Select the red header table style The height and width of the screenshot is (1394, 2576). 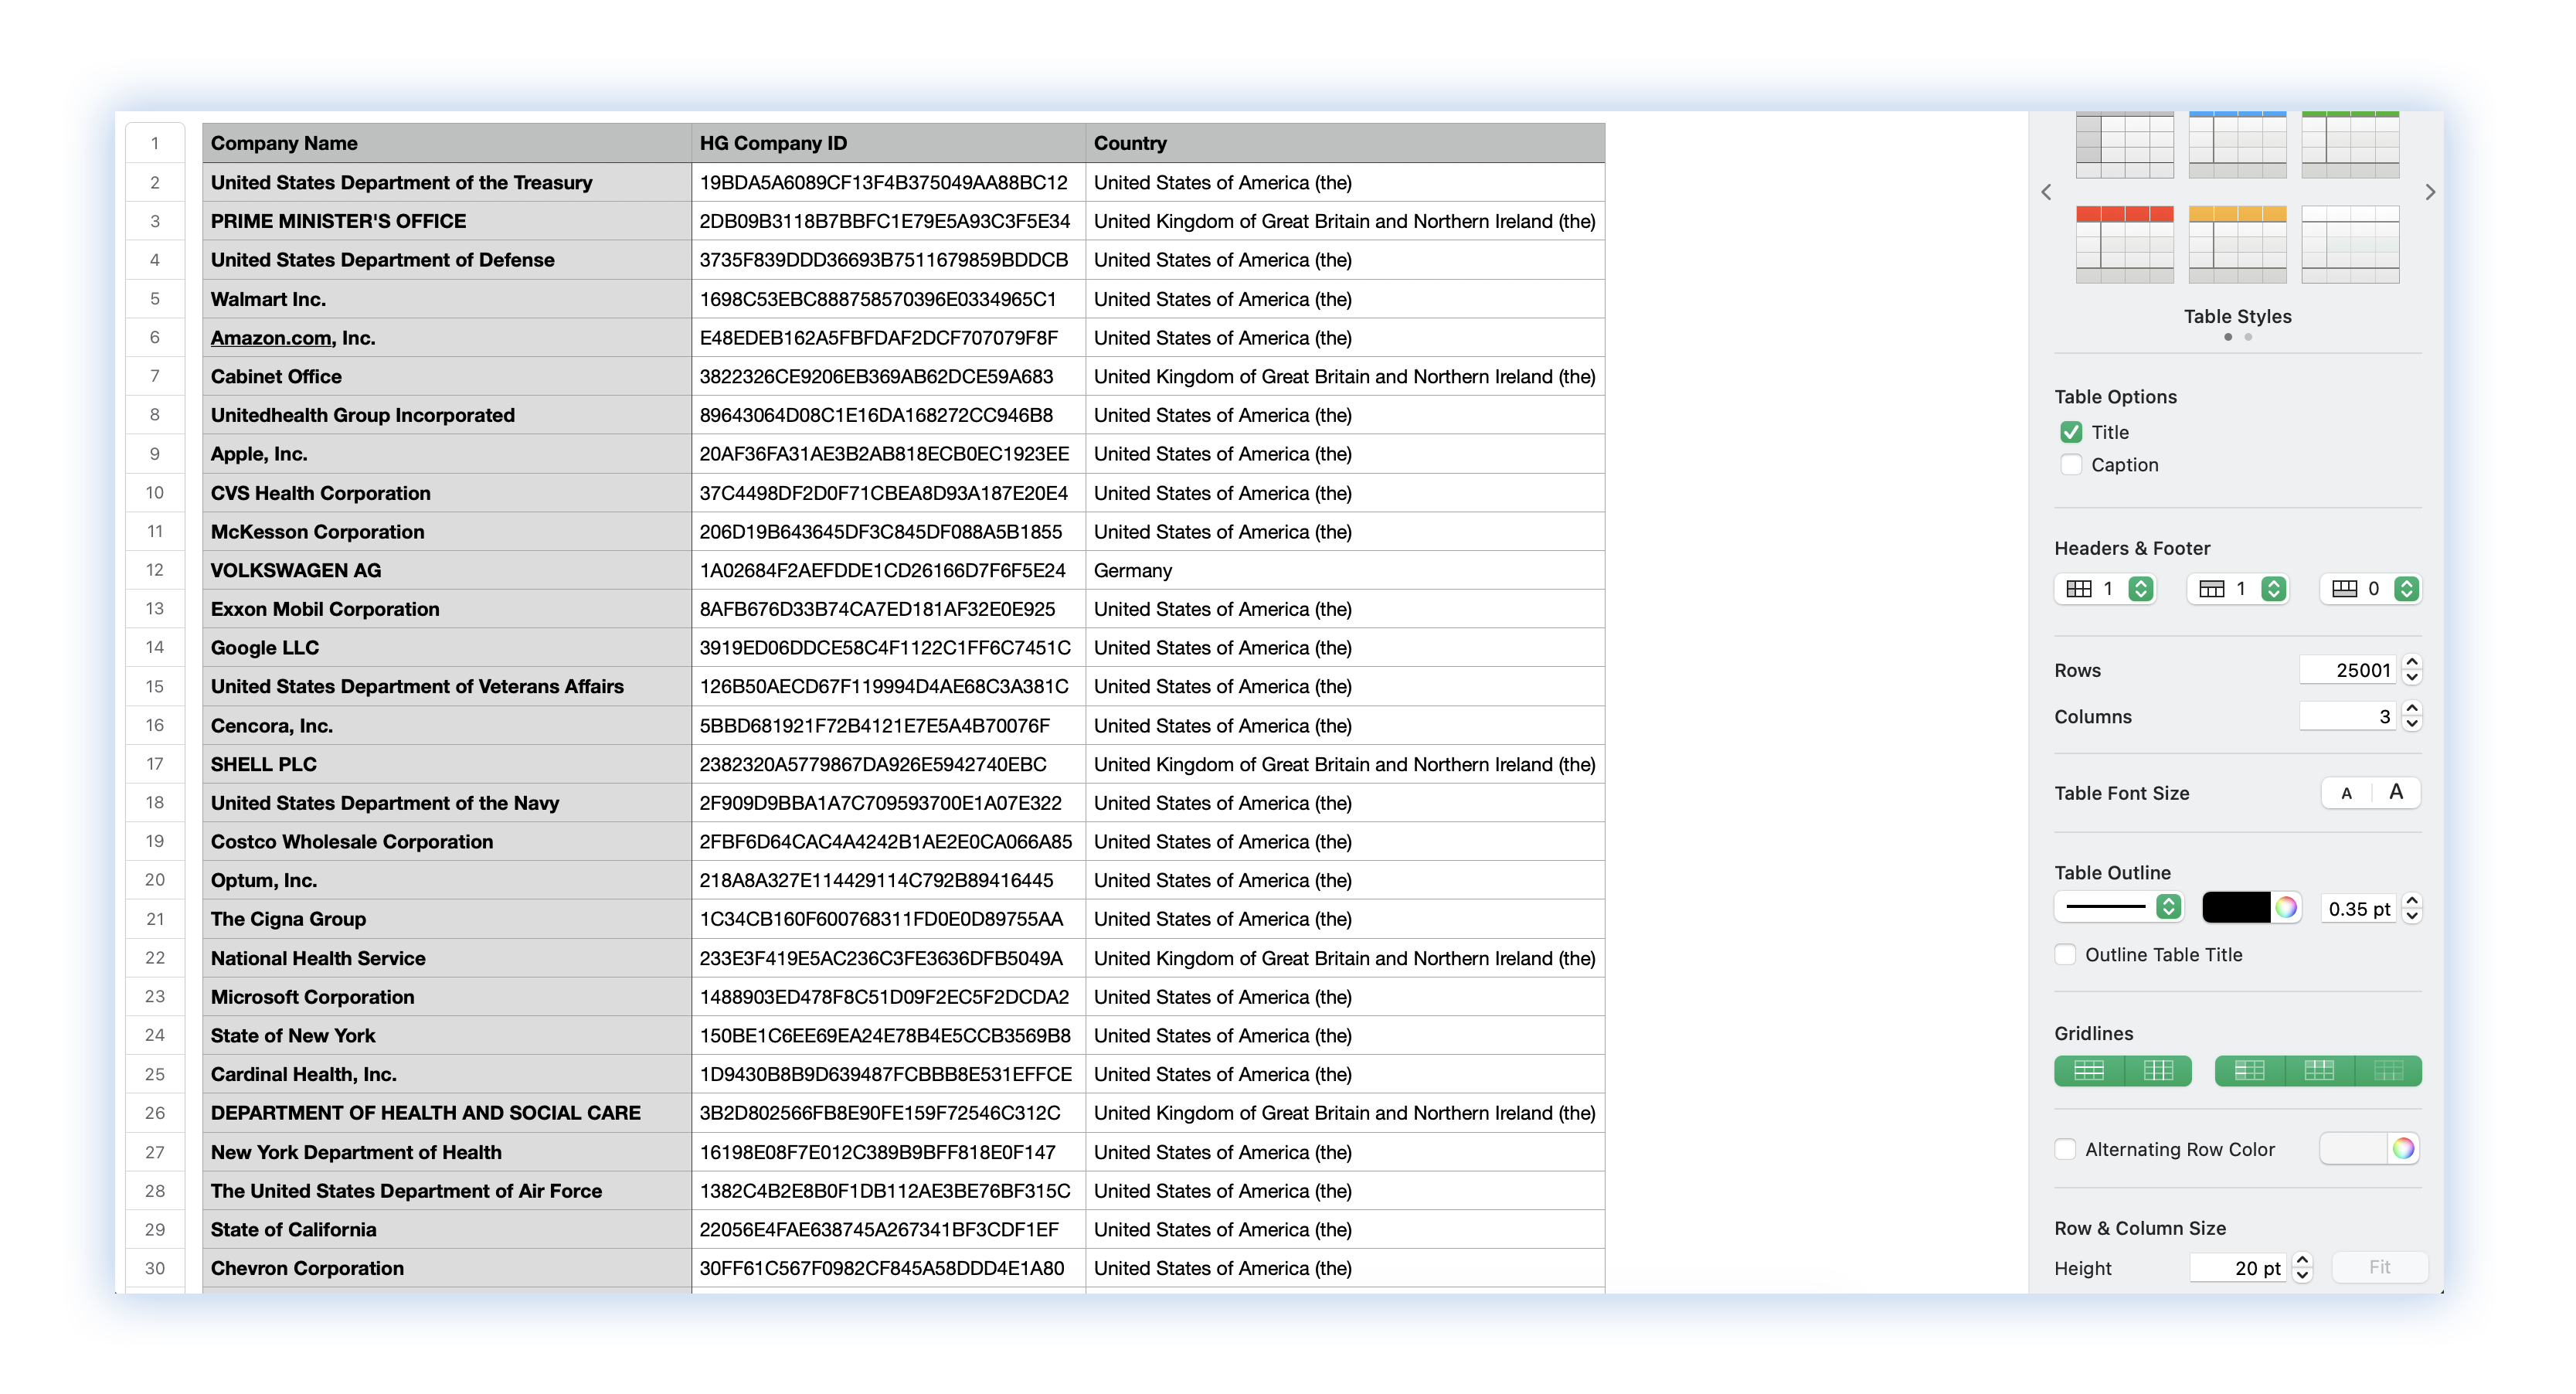coord(2124,244)
